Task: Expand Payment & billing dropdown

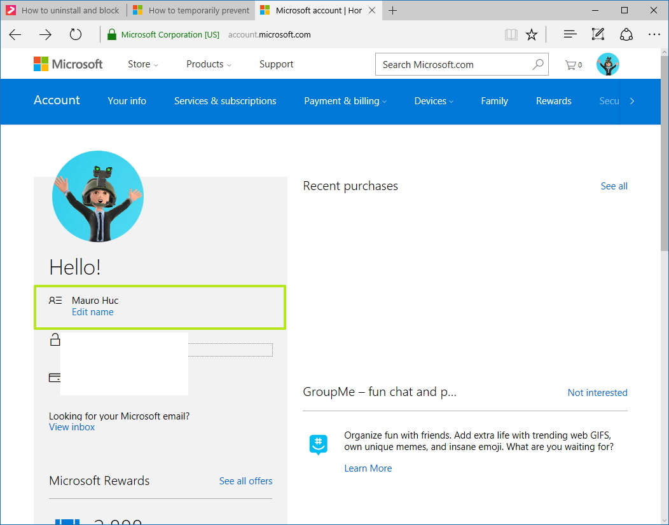Action: point(345,101)
